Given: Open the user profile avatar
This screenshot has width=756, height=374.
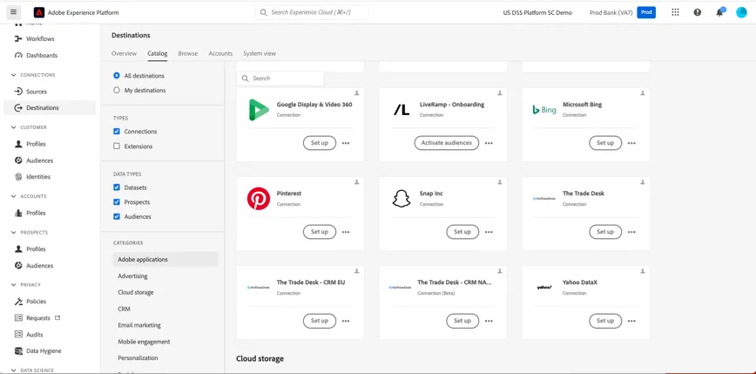Looking at the screenshot, I should pos(741,12).
